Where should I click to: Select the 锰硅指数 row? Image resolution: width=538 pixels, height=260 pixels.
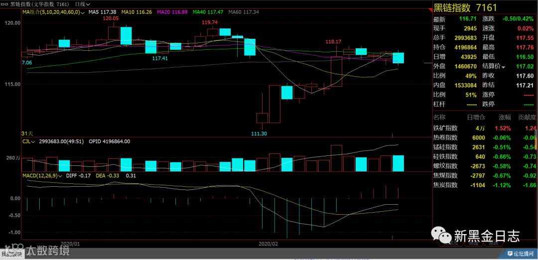point(485,147)
